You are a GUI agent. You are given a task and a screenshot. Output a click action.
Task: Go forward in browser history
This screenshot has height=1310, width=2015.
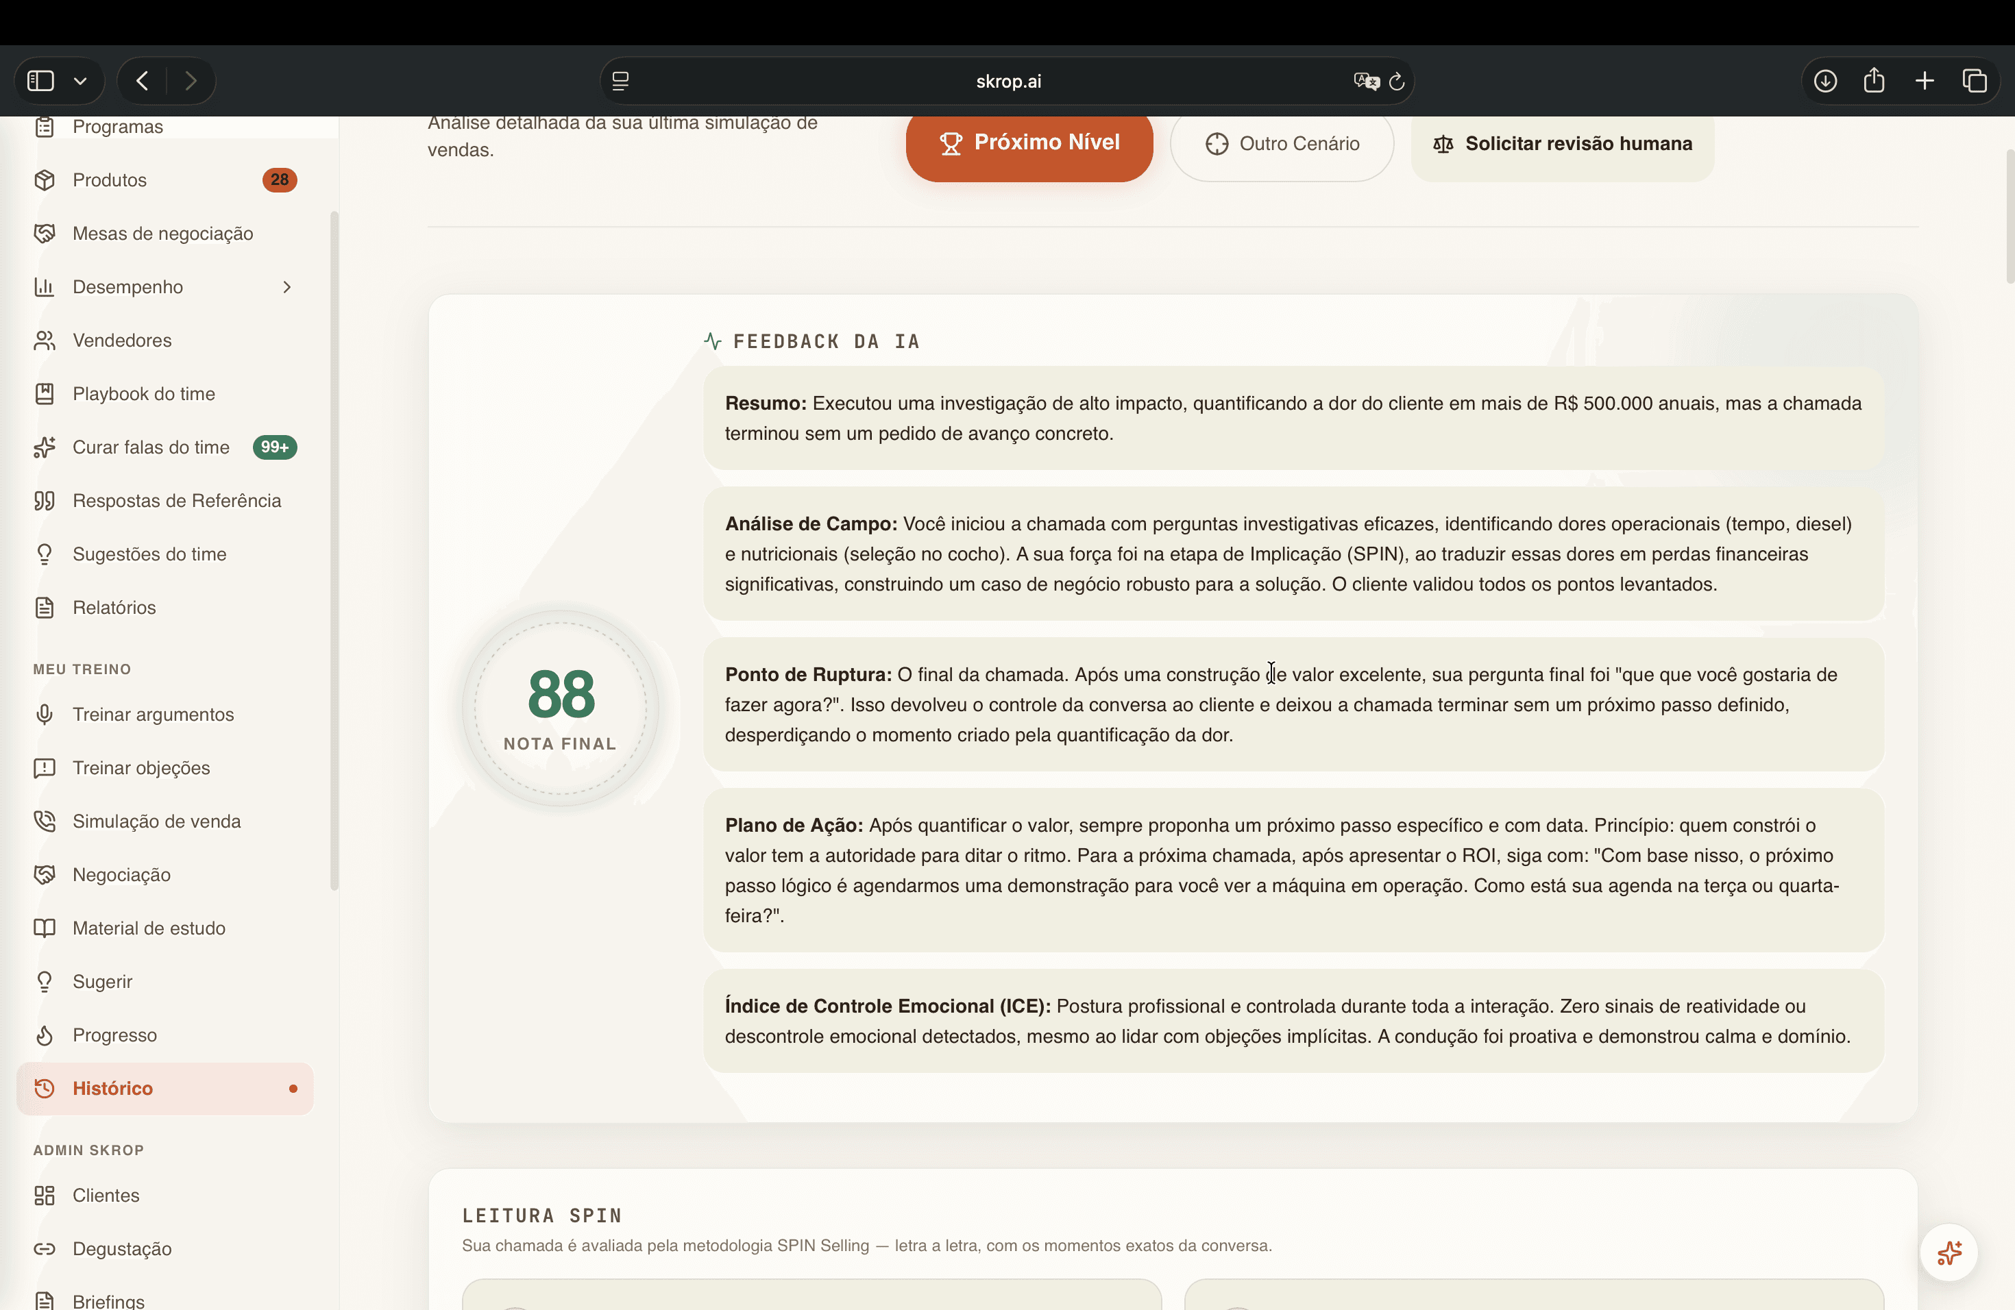click(x=191, y=80)
